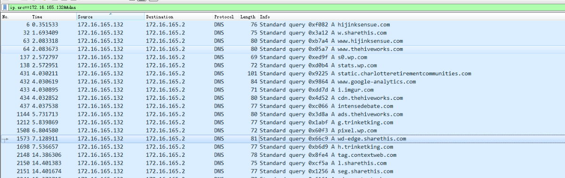Select the hijinksensue.com query 0xf082 row
The height and width of the screenshot is (178, 565).
pos(282,24)
